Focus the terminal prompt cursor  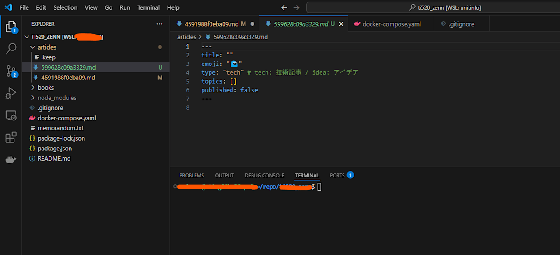coord(320,187)
